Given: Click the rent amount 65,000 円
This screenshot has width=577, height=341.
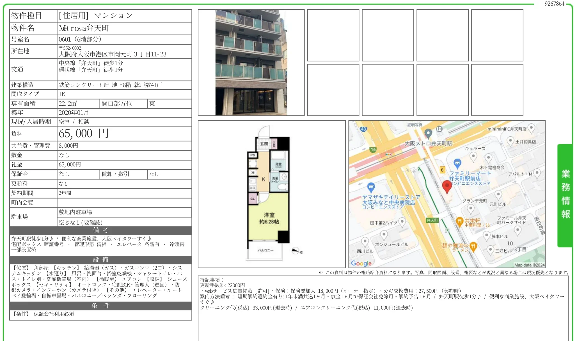Looking at the screenshot, I should [x=84, y=134].
